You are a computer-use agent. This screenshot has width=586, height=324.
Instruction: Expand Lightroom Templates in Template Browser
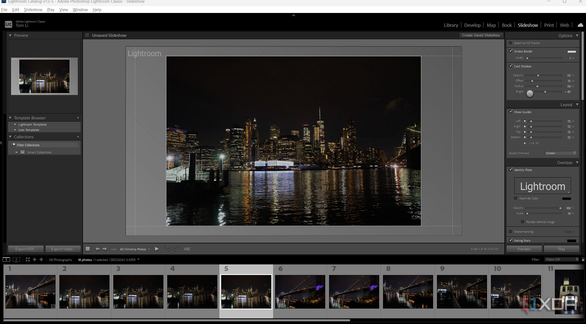click(16, 124)
